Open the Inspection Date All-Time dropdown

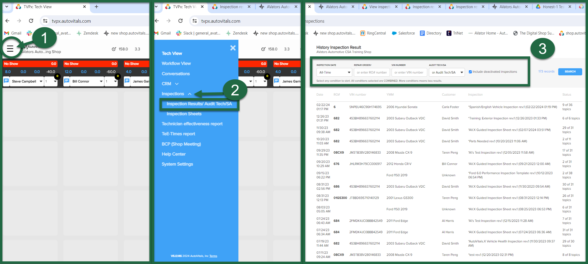[334, 72]
